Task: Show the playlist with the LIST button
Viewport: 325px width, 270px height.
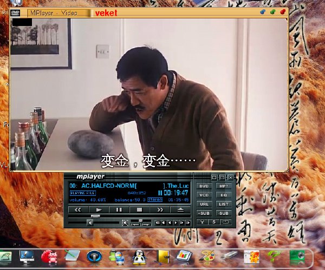Action: (224, 204)
